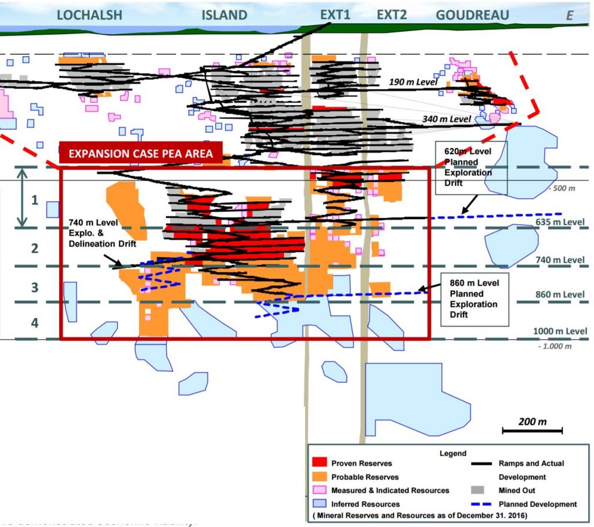Click the orange Probable Reserves legend swatch
The height and width of the screenshot is (527, 594).
pos(320,477)
